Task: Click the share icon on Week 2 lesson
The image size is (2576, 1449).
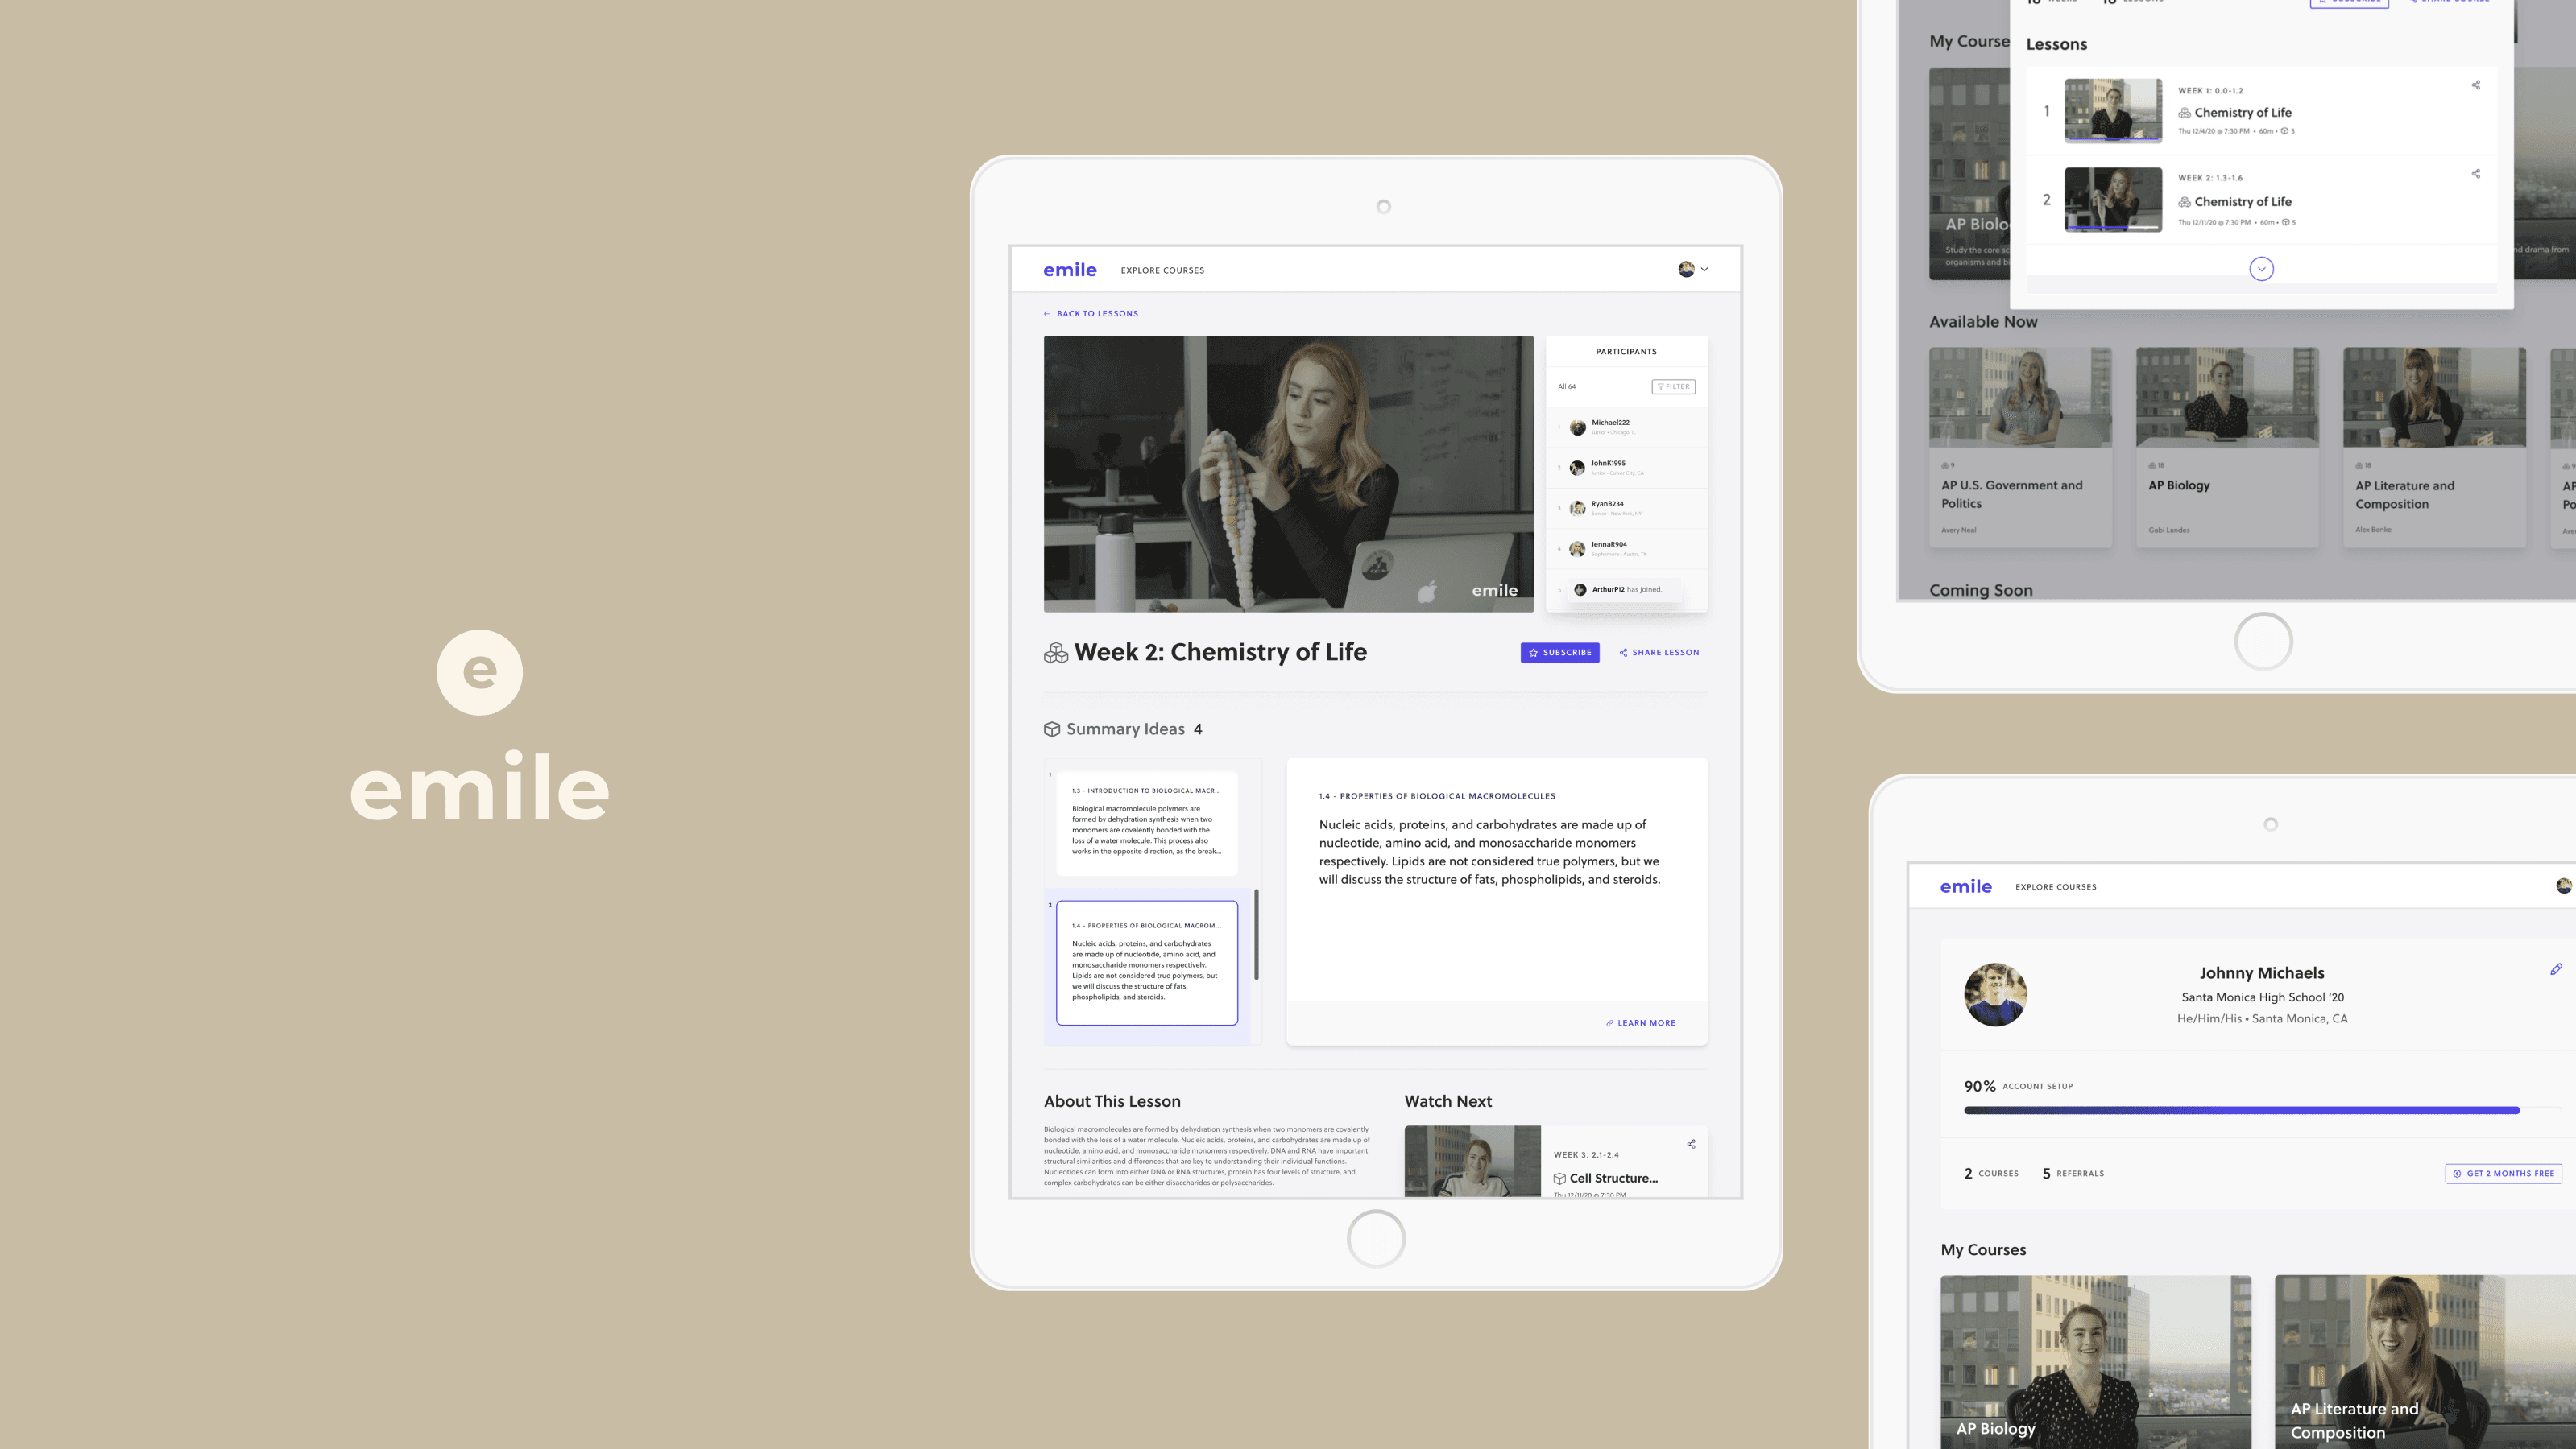Action: tap(2476, 174)
